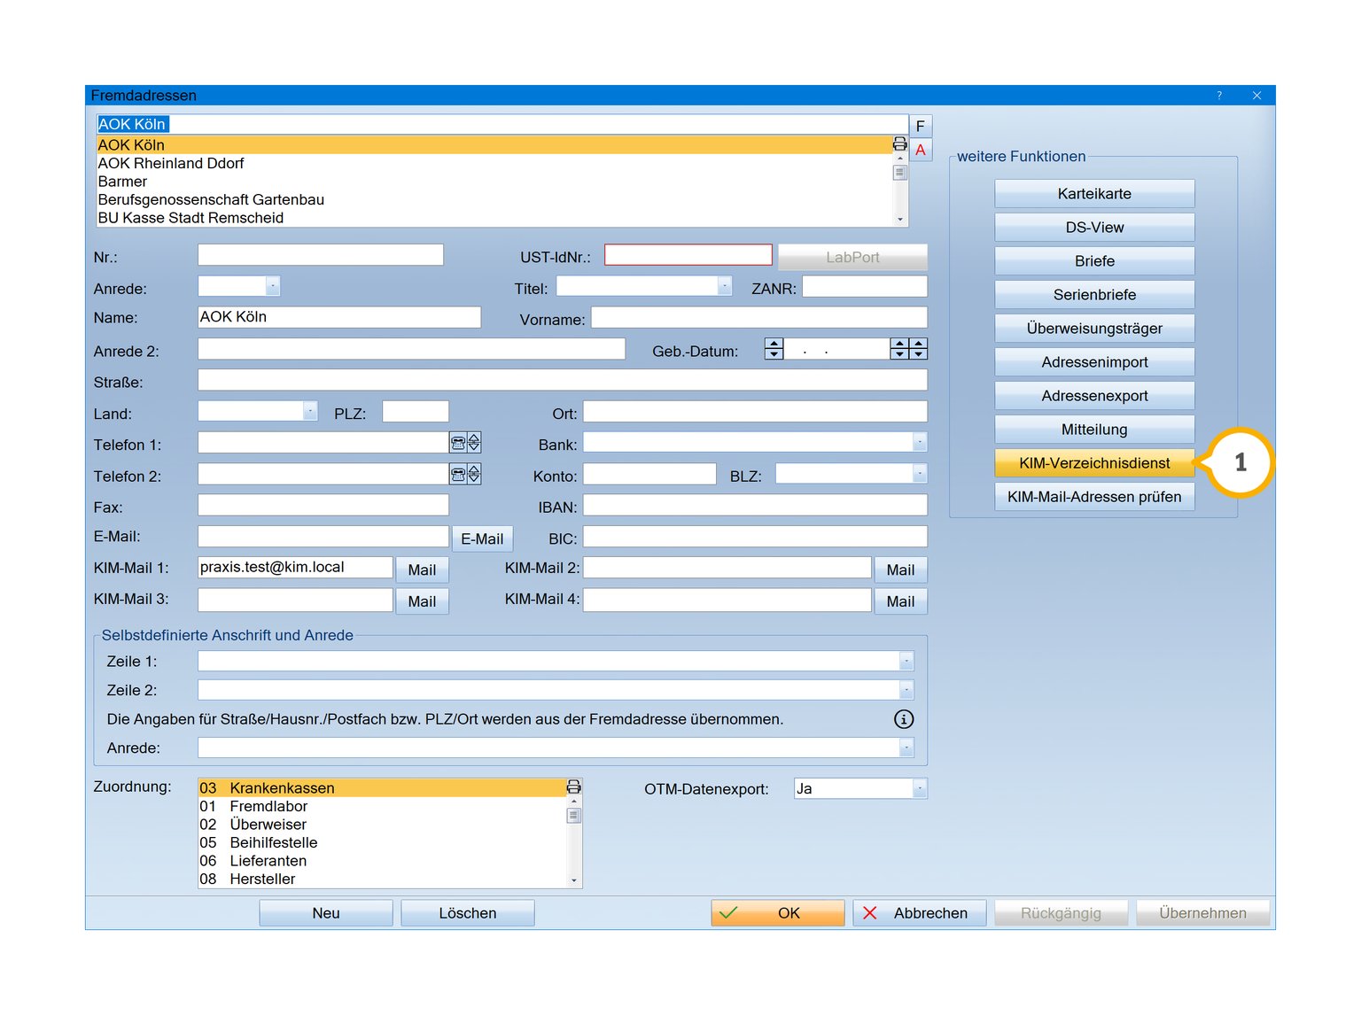This screenshot has height=1015, width=1361.
Task: Click the UST-IdNr. input field
Action: point(688,255)
